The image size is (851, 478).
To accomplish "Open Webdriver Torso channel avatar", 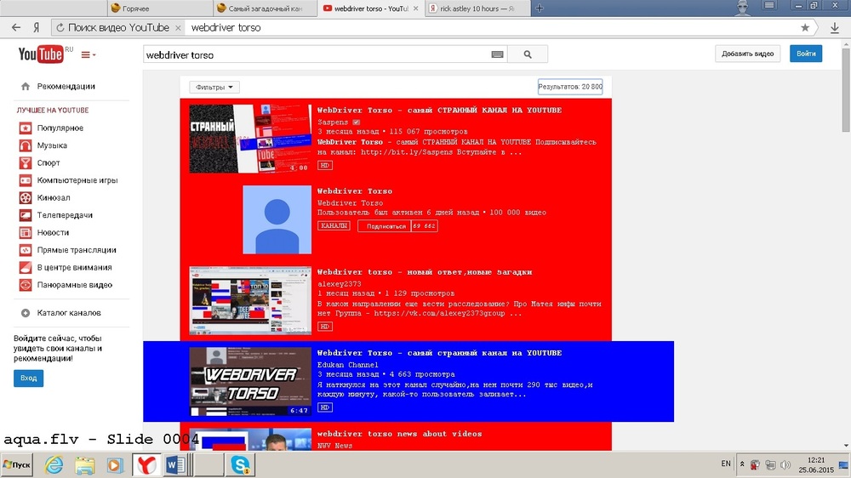I will tap(277, 219).
